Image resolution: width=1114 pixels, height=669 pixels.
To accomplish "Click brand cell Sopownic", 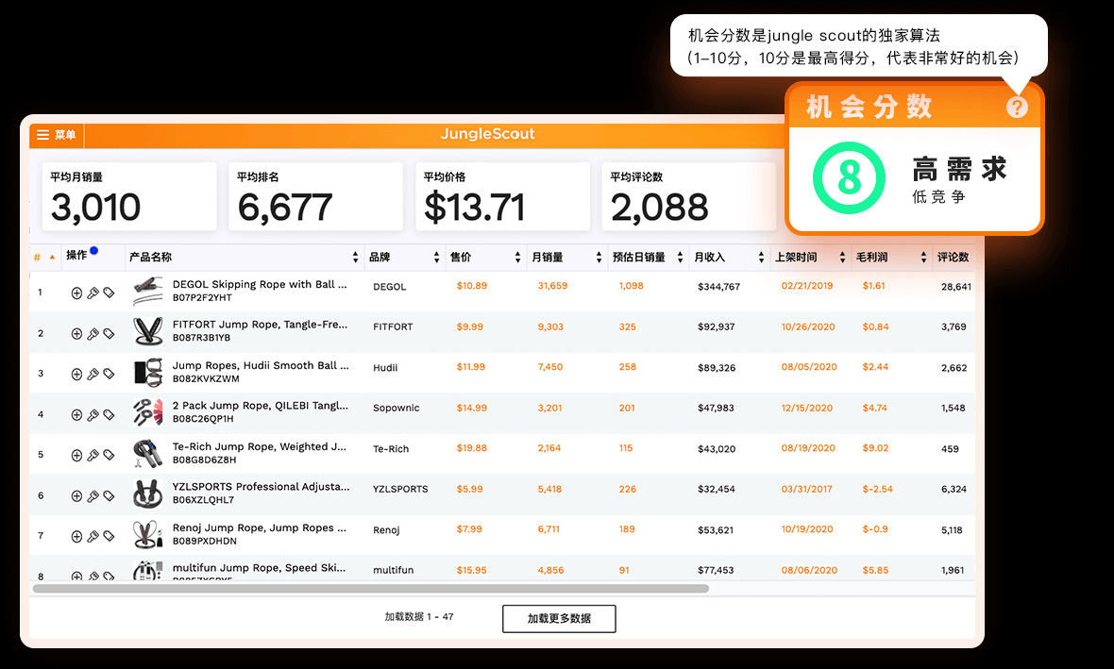I will (397, 408).
